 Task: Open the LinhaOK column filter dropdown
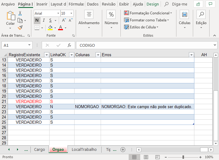71,55
